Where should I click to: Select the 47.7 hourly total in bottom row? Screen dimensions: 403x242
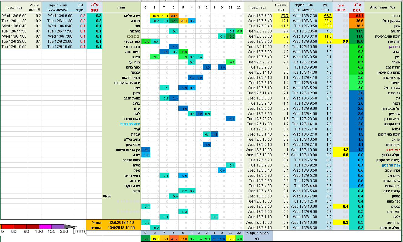(174, 239)
